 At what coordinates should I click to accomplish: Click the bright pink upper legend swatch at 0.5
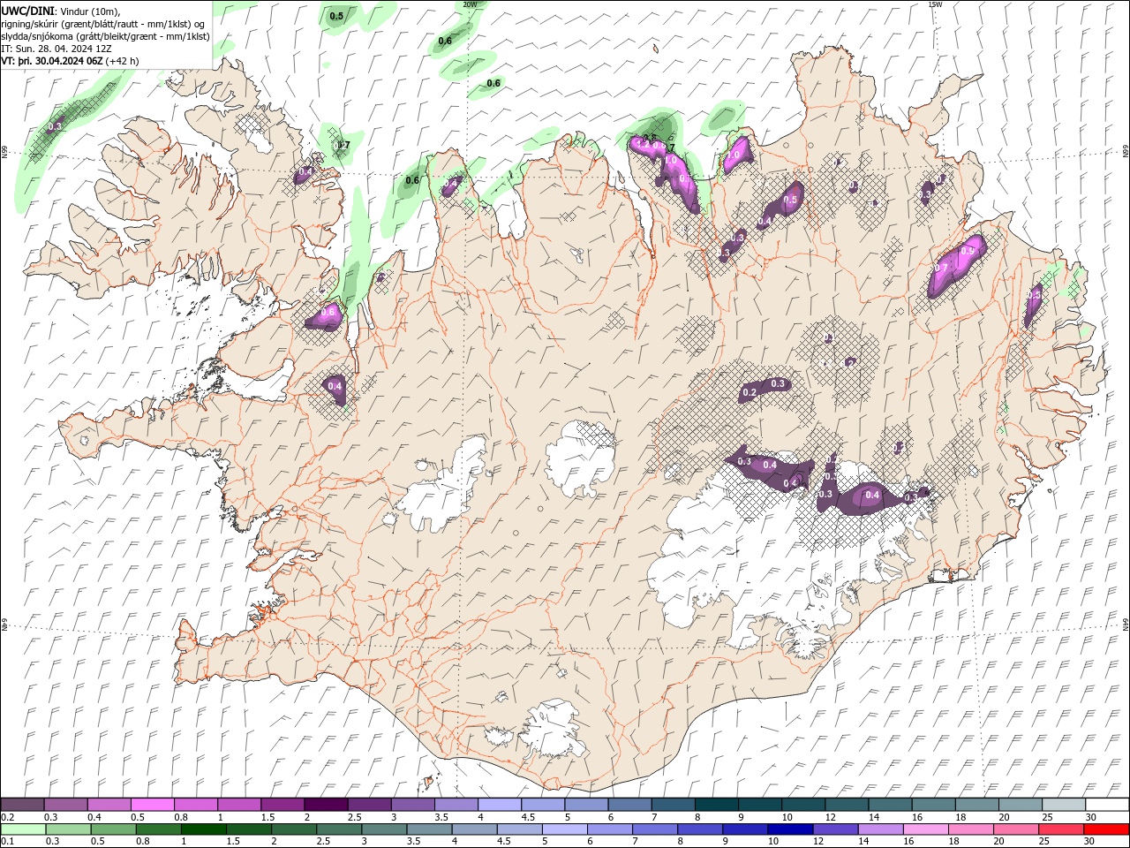[153, 805]
